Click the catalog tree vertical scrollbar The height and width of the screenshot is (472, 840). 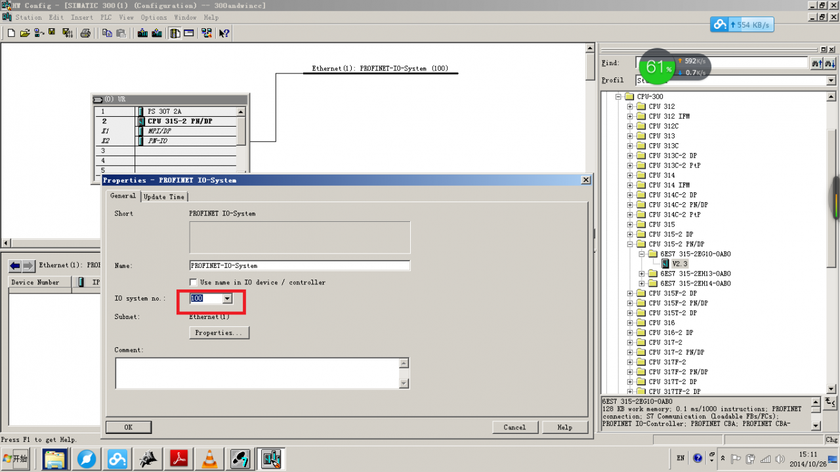coord(831,243)
